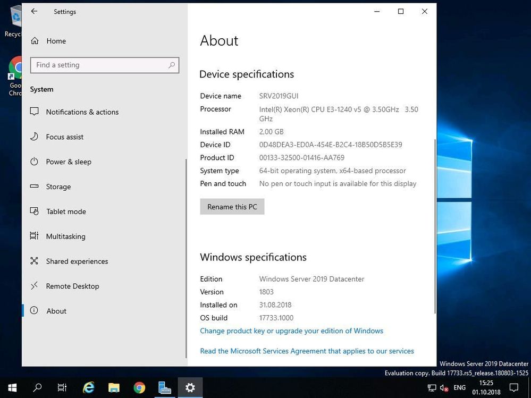Open taskbar Search magnifier

37,387
